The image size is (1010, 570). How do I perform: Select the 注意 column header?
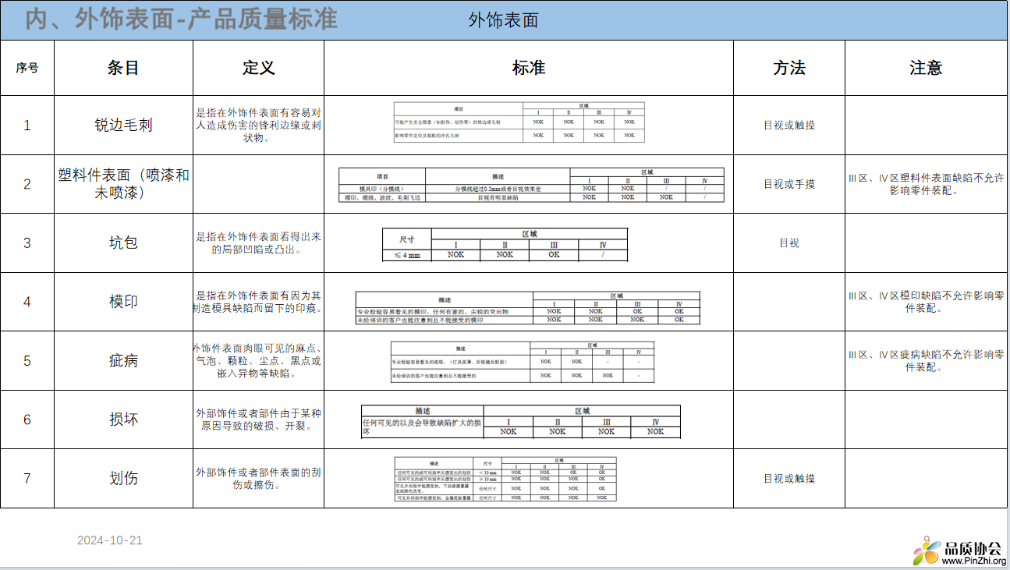click(926, 68)
